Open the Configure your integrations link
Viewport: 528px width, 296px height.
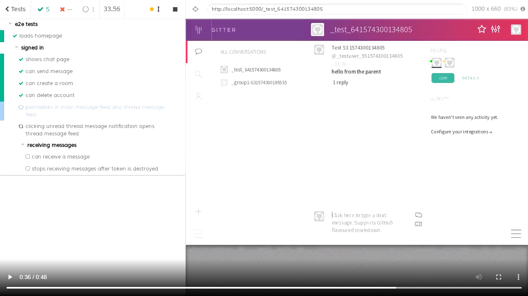[461, 132]
